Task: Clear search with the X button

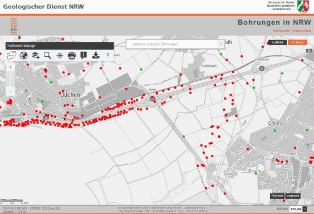Action: 220,44
